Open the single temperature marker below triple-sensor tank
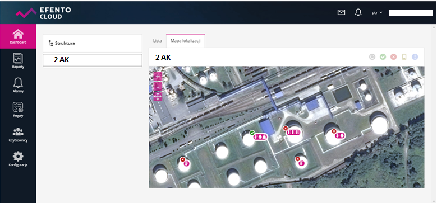The width and height of the screenshot is (437, 203). [301, 163]
